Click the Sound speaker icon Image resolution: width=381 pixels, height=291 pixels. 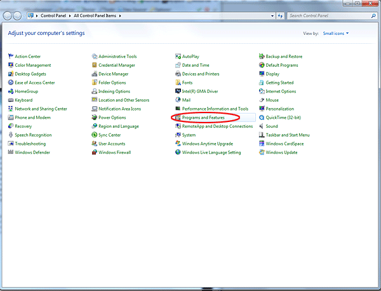point(262,126)
